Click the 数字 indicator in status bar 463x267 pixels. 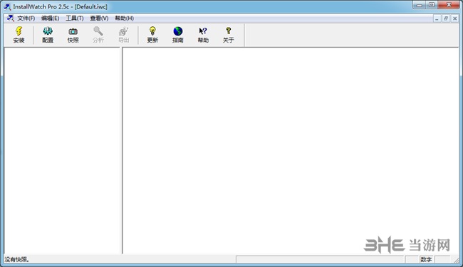(x=426, y=259)
